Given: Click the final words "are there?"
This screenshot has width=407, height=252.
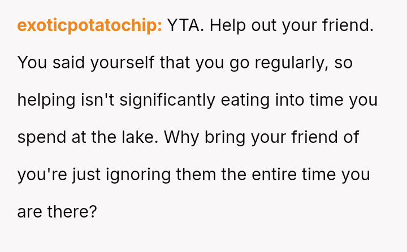Looking at the screenshot, I should tap(57, 212).
